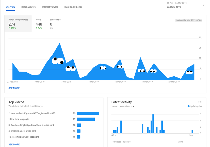
Task: Click the green up arrow beside 103%
Action: coord(9,28)
